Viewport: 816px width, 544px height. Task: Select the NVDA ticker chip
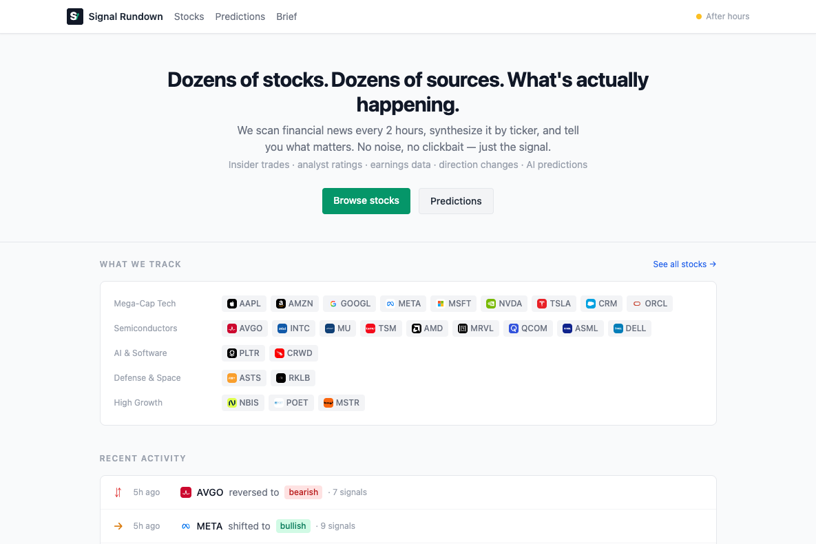[504, 304]
